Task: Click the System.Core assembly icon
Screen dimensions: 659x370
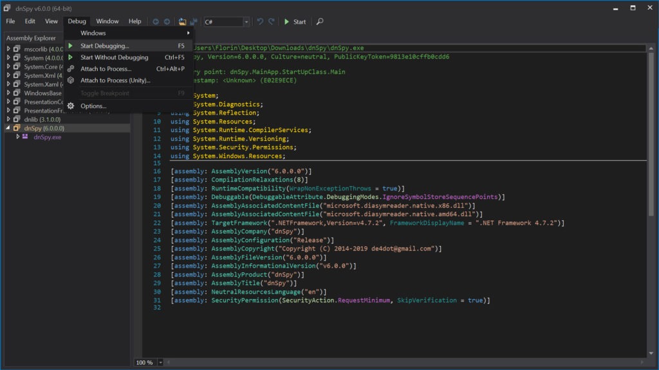Action: pos(17,66)
